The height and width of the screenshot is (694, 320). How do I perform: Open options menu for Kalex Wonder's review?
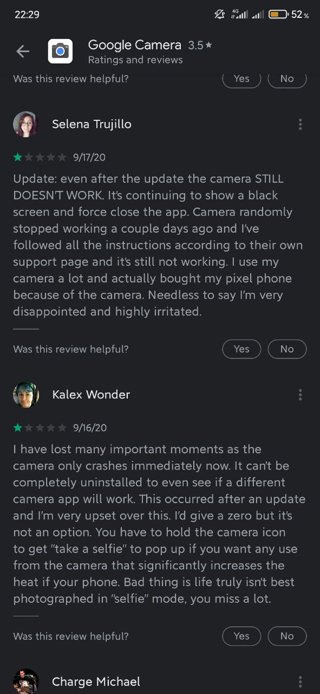[300, 395]
